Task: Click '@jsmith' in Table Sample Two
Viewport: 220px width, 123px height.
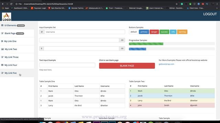Action: (x=194, y=105)
